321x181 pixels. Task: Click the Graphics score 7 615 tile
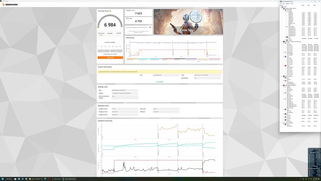pyautogui.click(x=139, y=12)
